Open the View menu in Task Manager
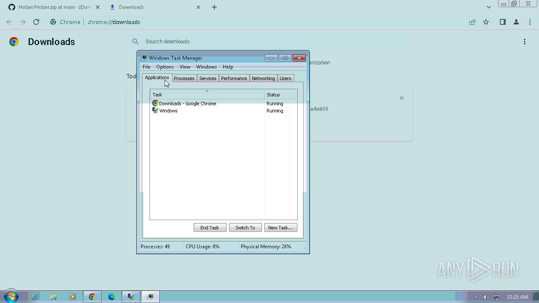The width and height of the screenshot is (539, 303). (185, 67)
